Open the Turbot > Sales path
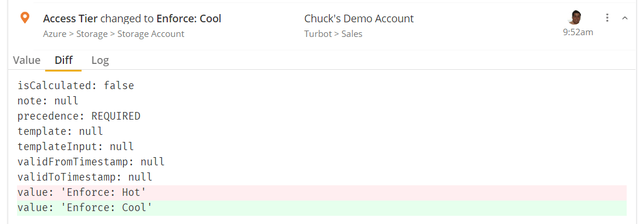 333,34
